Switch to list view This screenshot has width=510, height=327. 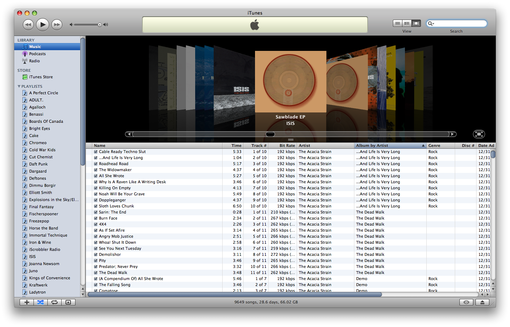[x=397, y=23]
